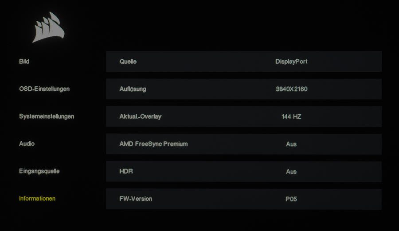This screenshot has height=231, width=399.
Task: Select the 3840X2160 resolution value
Action: (x=292, y=89)
